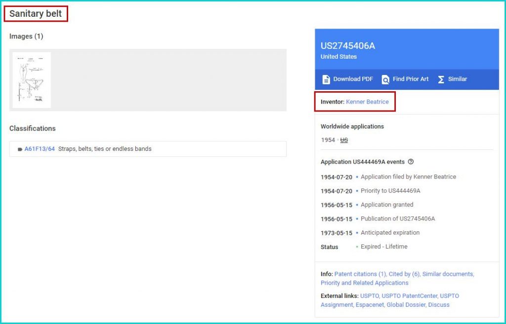The image size is (506, 324).
Task: Open Priority and Related Applications link
Action: click(x=364, y=283)
